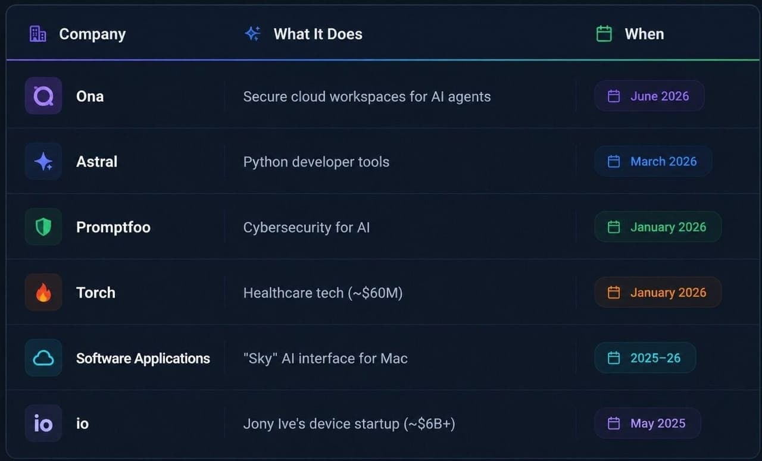The width and height of the screenshot is (762, 461).
Task: Click the purple Ona logo icon
Action: point(43,96)
